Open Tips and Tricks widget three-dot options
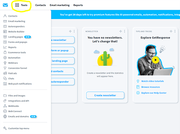This screenshot has width=180, height=134. coord(175,31)
